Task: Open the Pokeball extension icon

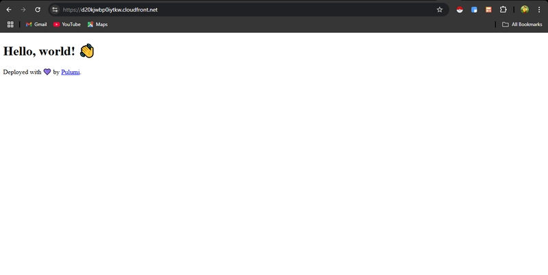Action: [460, 10]
